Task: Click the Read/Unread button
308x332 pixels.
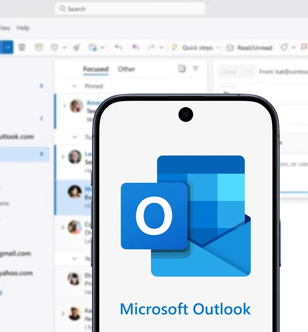Action: [249, 48]
